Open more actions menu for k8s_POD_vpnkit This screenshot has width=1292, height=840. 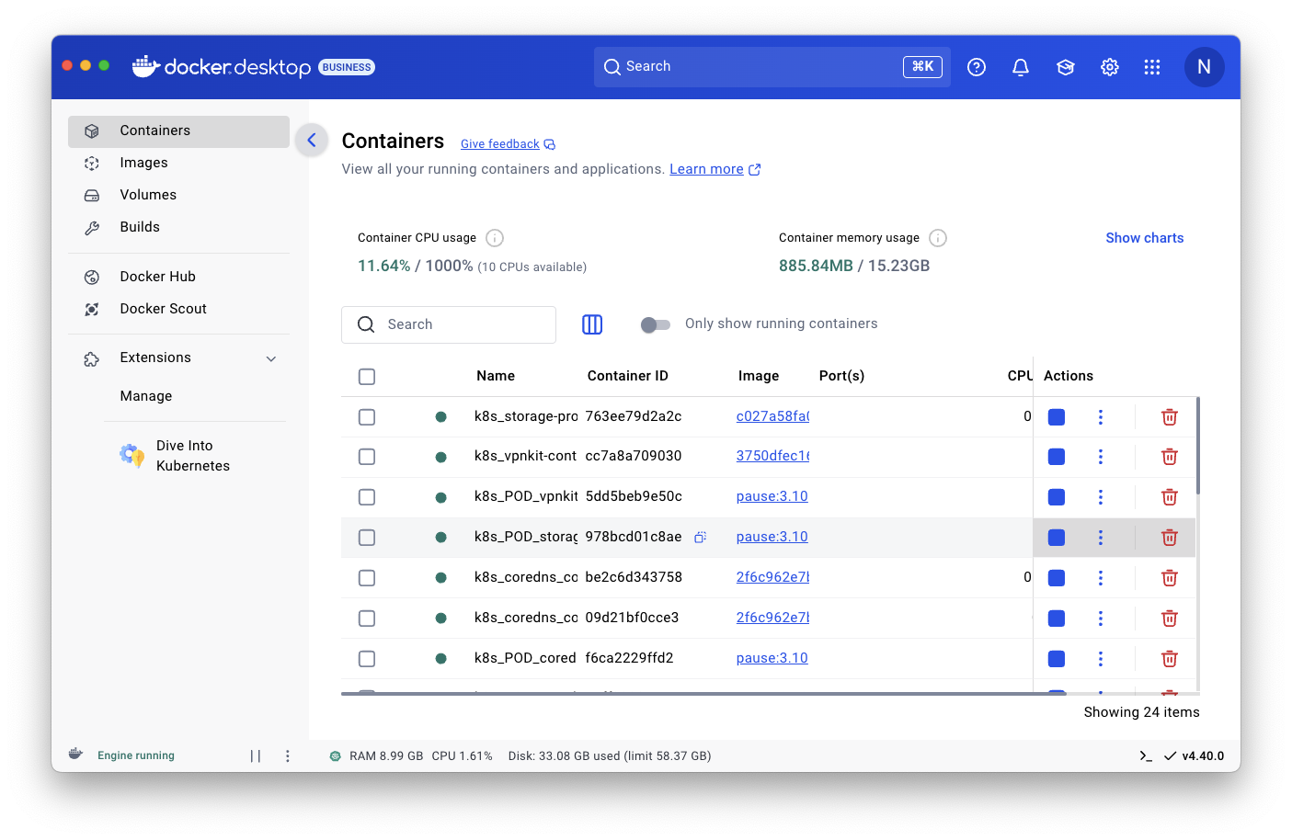1101,497
